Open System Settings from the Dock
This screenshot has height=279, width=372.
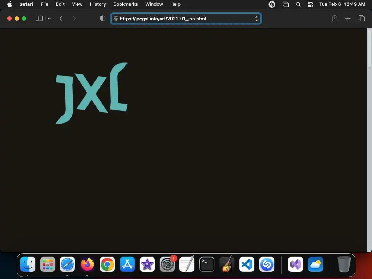(x=167, y=264)
